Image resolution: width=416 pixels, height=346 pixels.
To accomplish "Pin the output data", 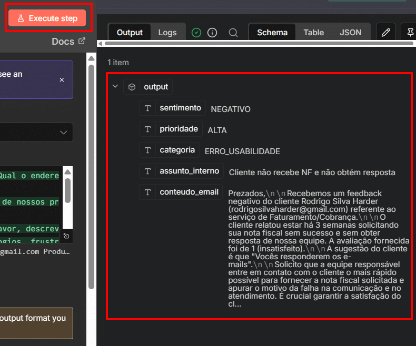I will coord(410,32).
